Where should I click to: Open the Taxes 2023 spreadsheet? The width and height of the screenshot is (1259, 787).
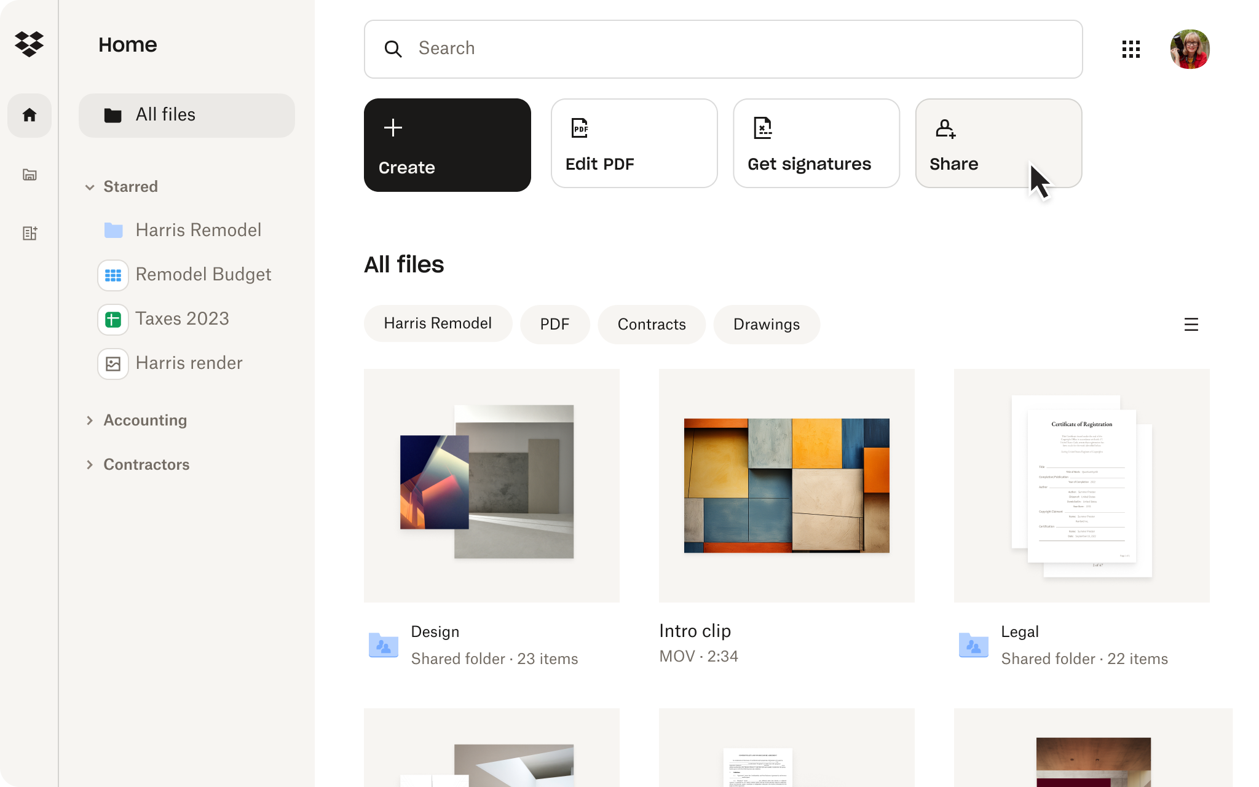click(x=182, y=318)
